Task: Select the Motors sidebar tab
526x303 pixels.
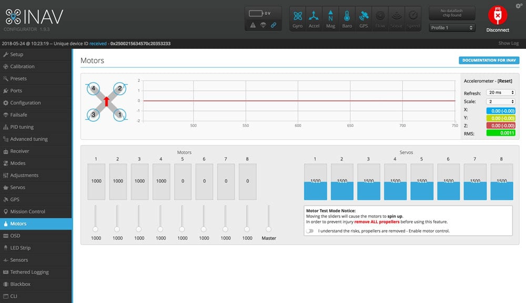Action: tap(36, 224)
